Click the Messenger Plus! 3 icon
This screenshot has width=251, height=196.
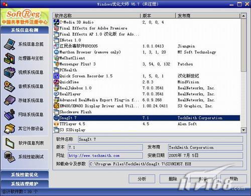pyautogui.click(x=56, y=64)
